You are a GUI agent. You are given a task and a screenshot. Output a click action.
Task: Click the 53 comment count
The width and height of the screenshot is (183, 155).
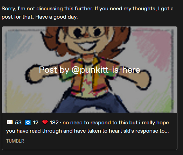pyautogui.click(x=18, y=123)
